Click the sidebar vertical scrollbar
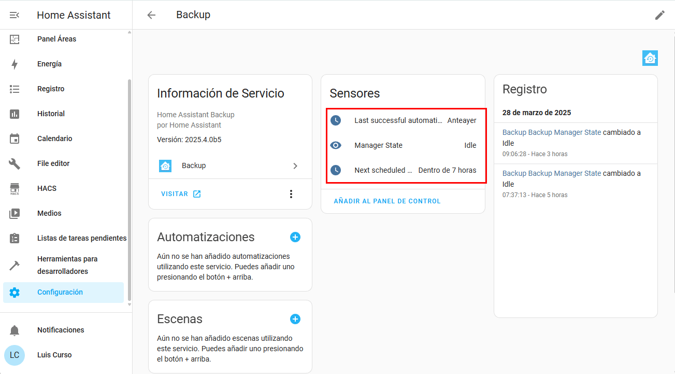 [x=130, y=190]
